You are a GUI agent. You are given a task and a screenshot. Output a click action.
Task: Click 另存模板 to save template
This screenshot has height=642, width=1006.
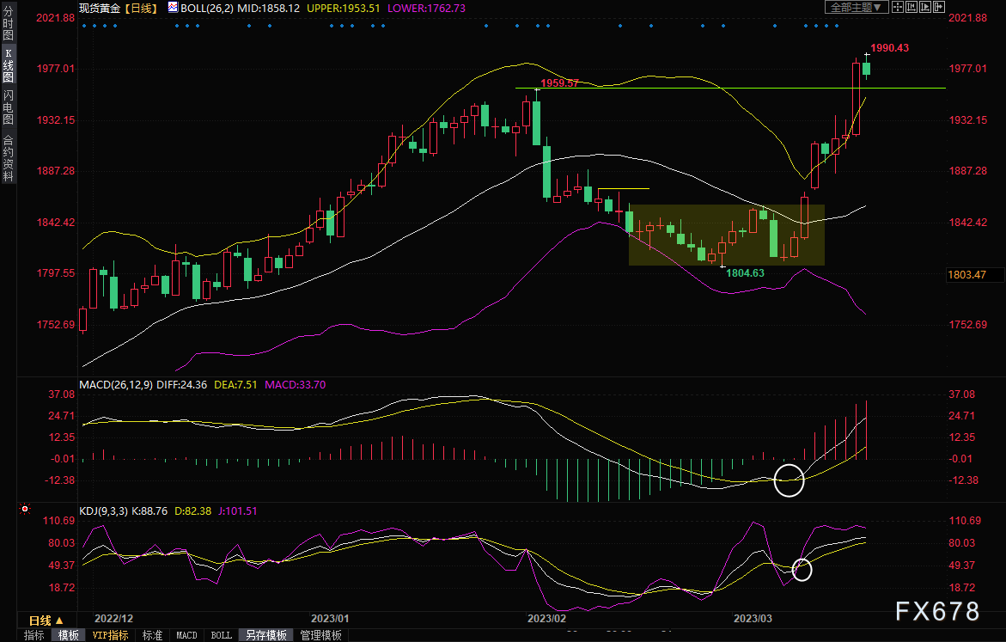point(266,635)
